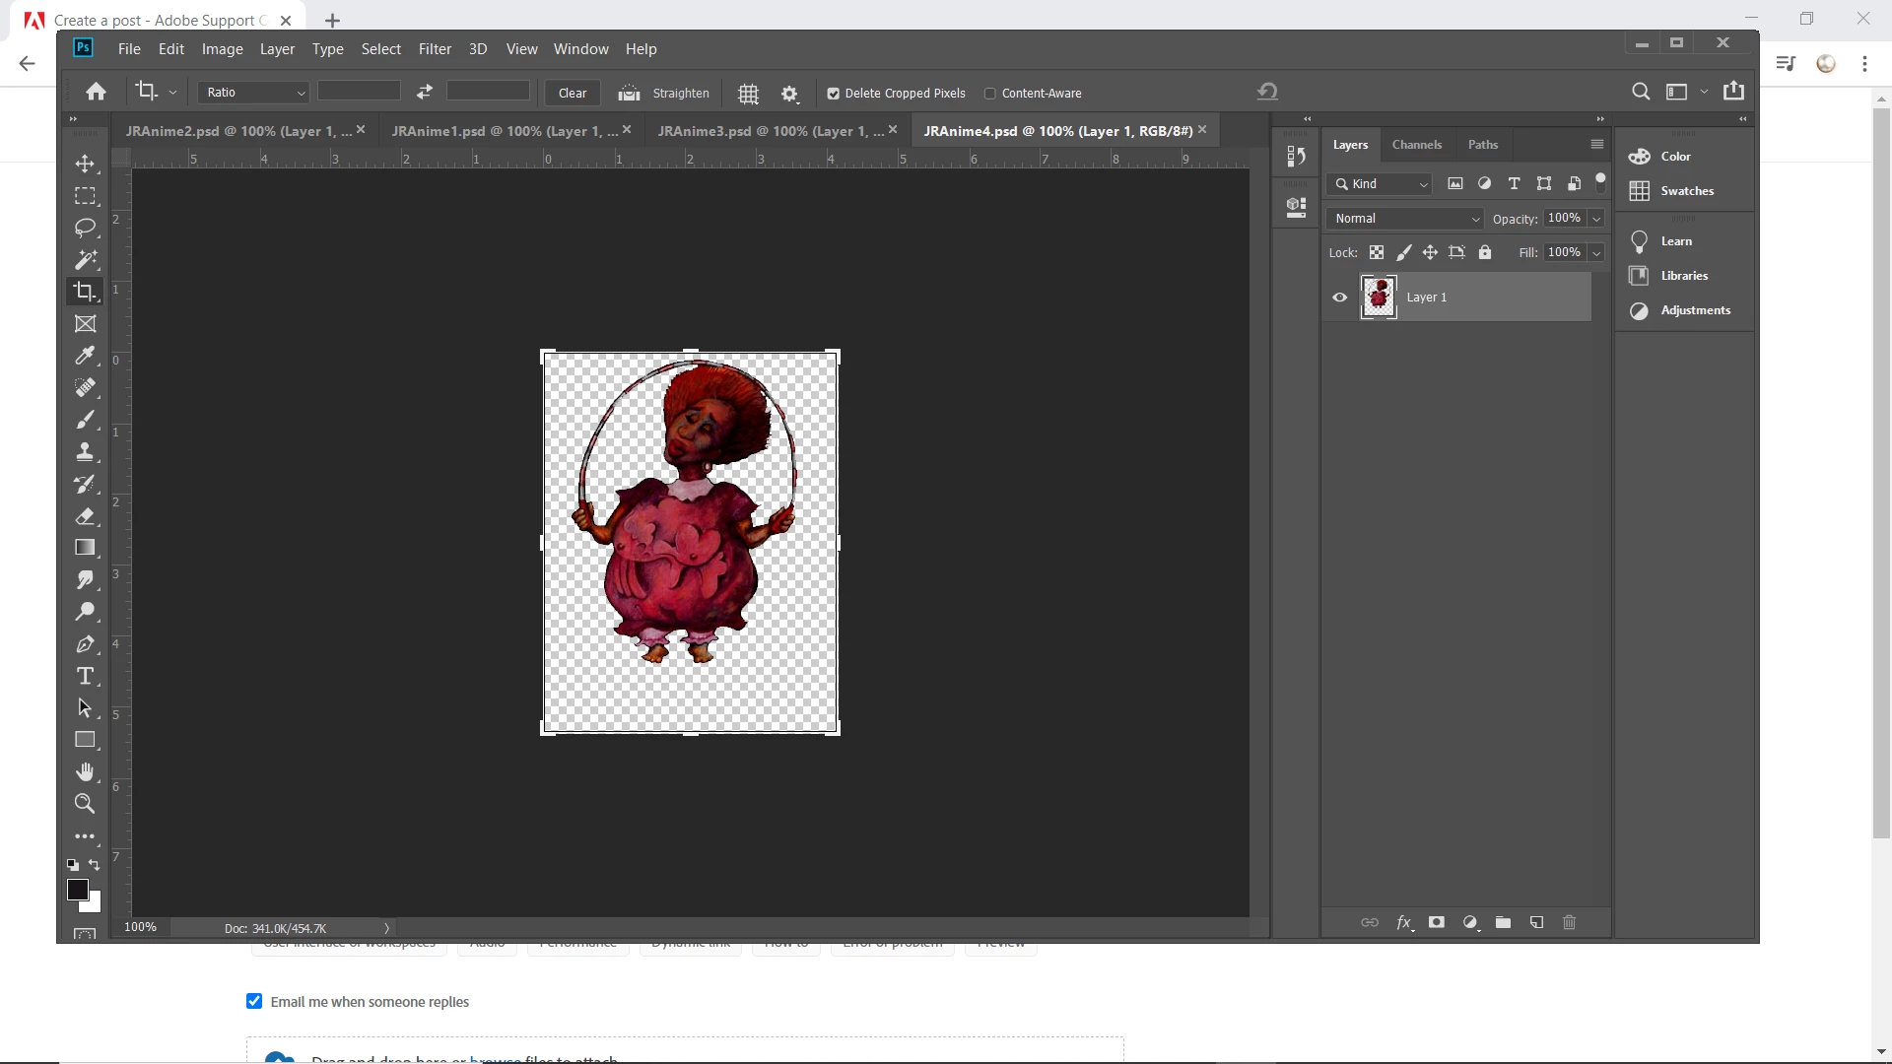Click the Straighten button

click(x=663, y=94)
